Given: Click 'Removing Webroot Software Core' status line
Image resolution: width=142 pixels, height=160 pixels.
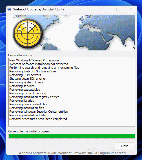Looking at the screenshot, I should (x=33, y=71).
